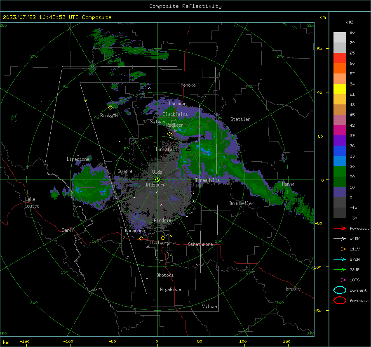This screenshot has height=347, width=371.
Task: Pick the slate-purple 10 dBZ swatch
Action: (340, 192)
